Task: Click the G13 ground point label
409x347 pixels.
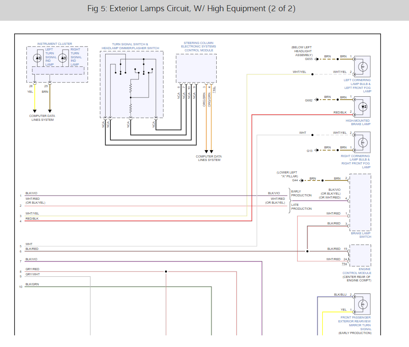Action: (x=309, y=151)
